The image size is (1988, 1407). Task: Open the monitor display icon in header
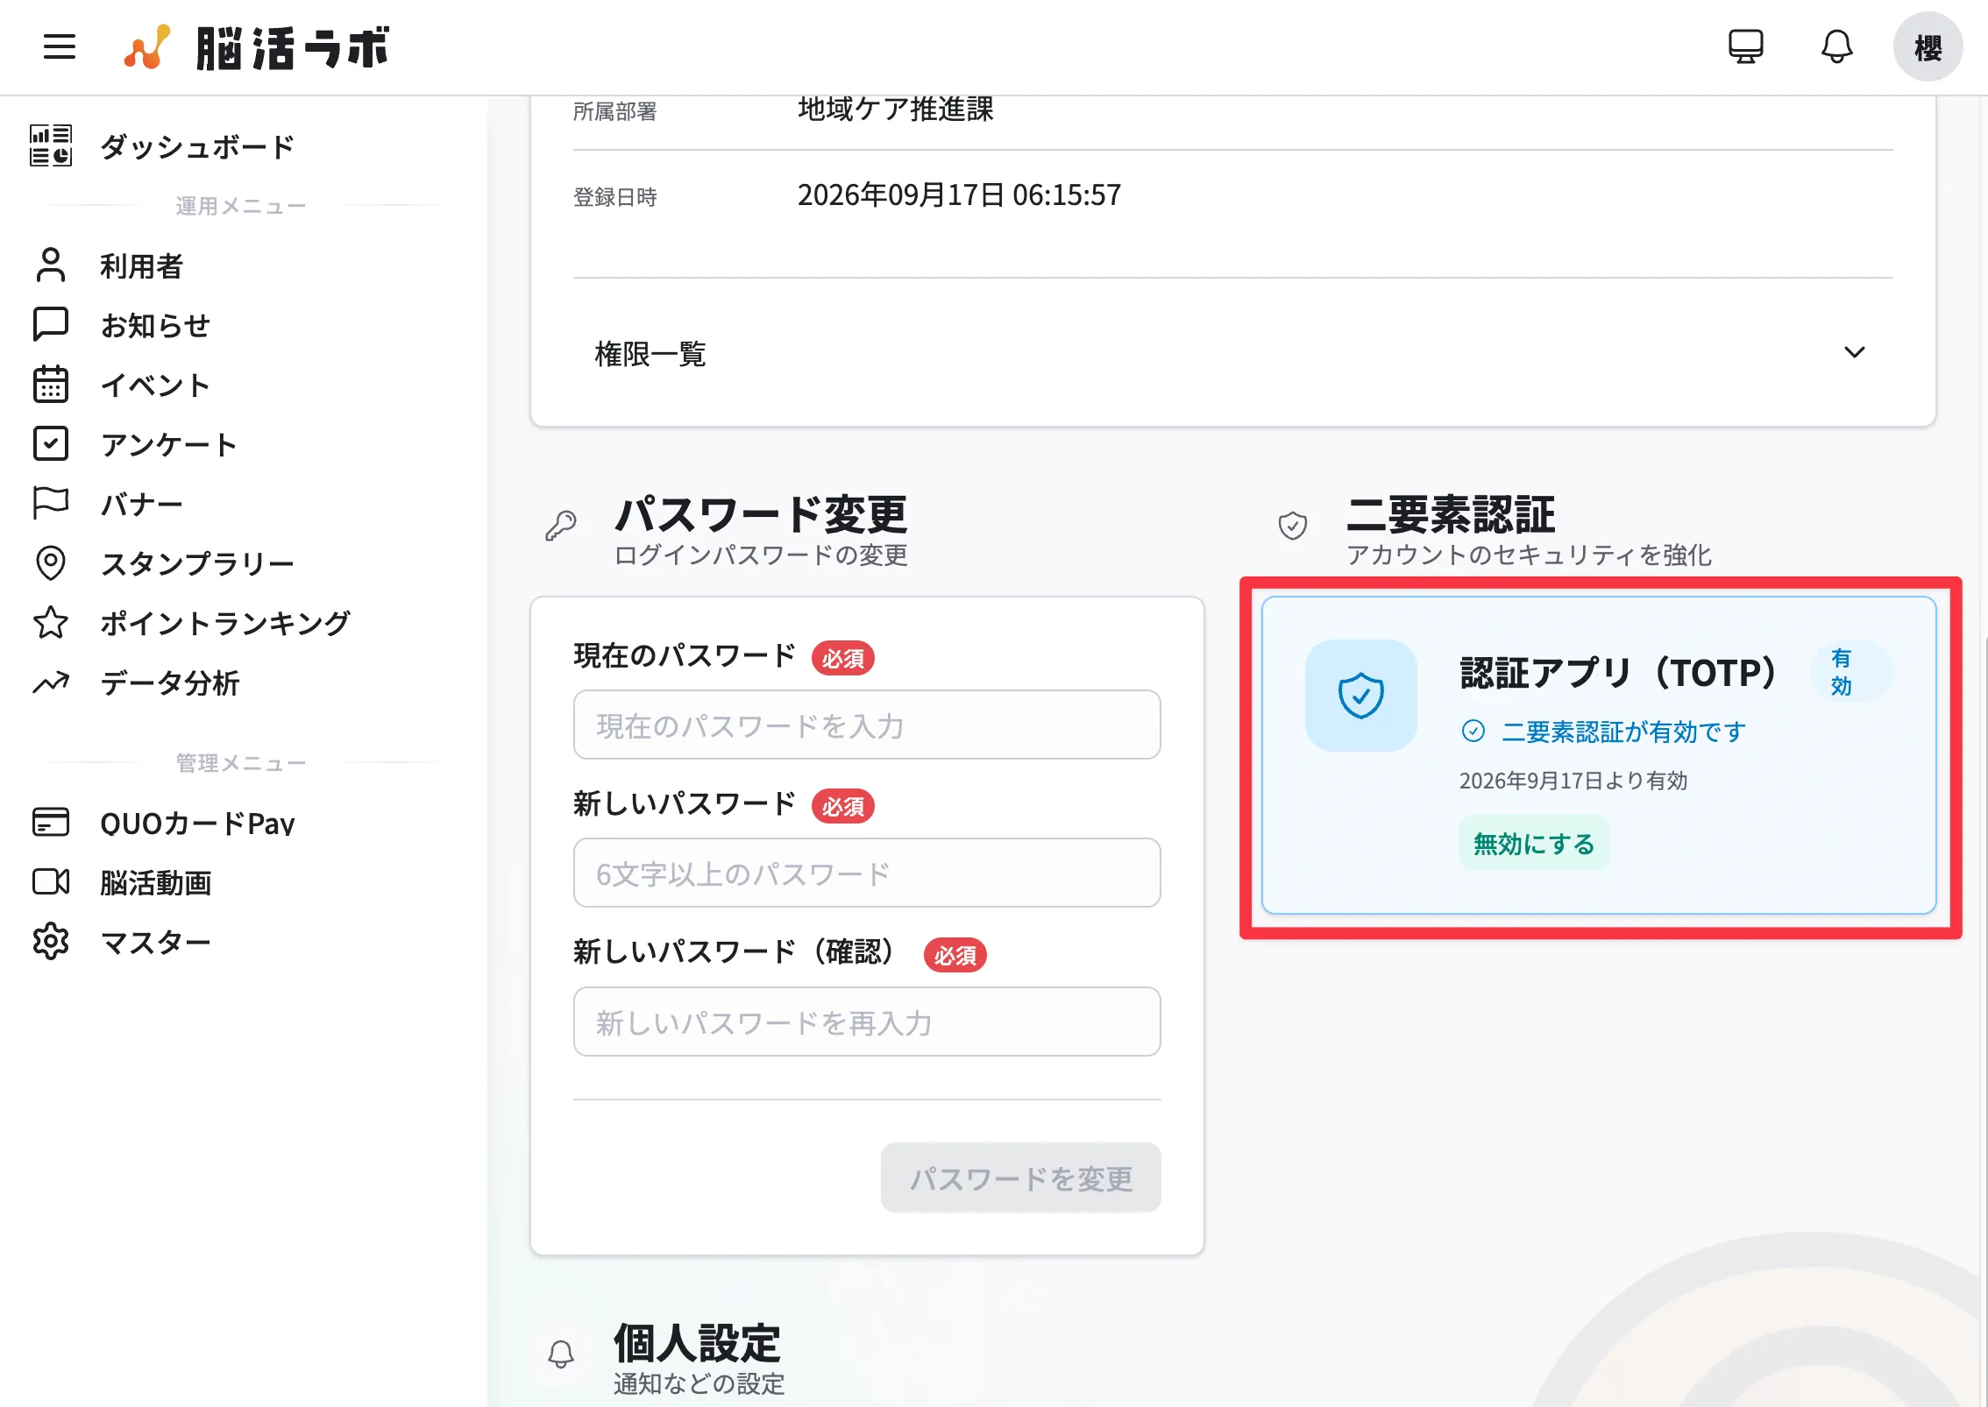coord(1745,46)
